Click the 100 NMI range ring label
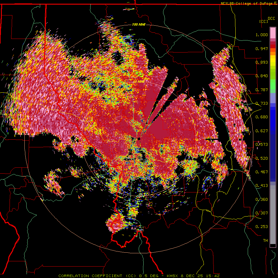 pos(139,24)
